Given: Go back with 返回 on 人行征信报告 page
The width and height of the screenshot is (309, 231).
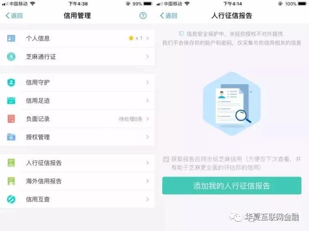Looking at the screenshot, I should [x=169, y=15].
